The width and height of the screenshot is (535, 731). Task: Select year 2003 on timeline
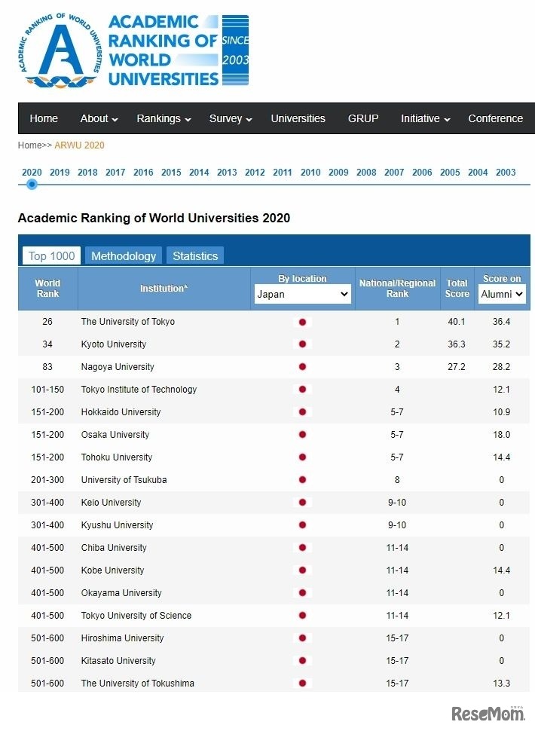[x=506, y=172]
